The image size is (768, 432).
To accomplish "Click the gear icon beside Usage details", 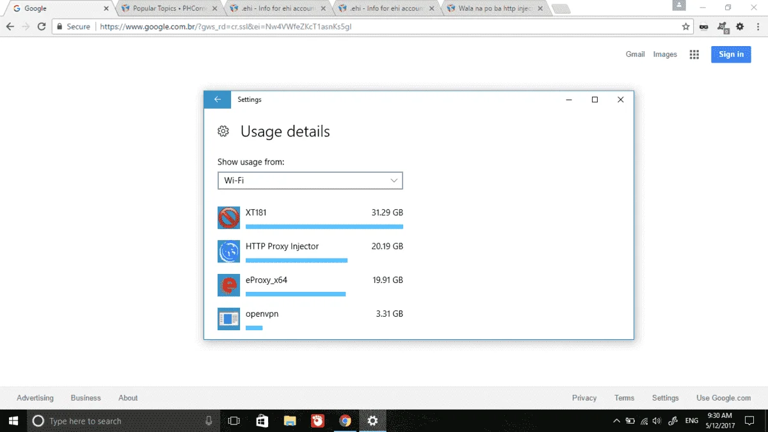I will pyautogui.click(x=223, y=131).
